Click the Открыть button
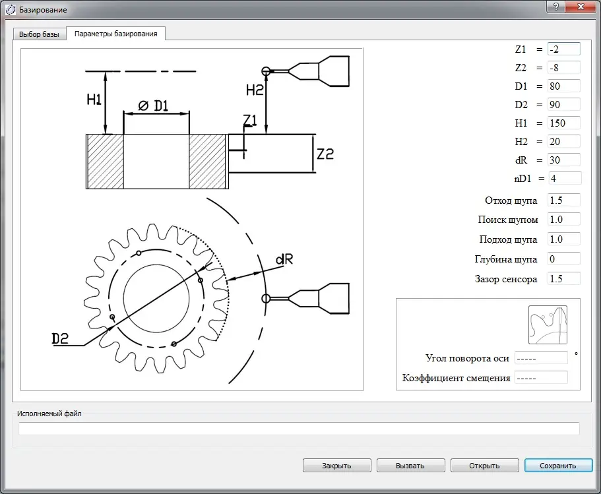601x494 pixels. coord(484,465)
